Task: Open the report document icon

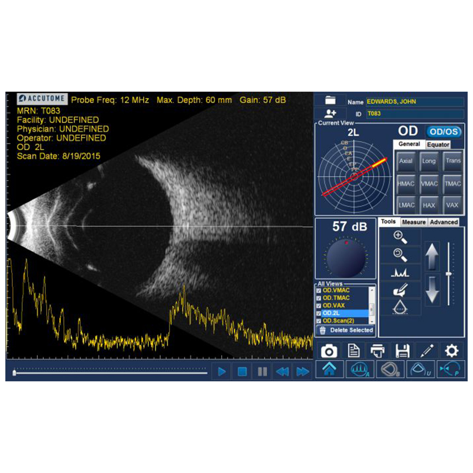Action: [x=354, y=351]
